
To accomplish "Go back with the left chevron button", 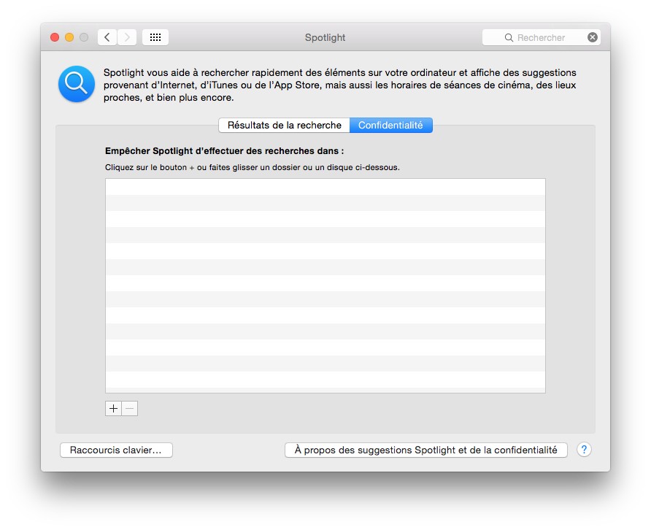I will [x=107, y=37].
